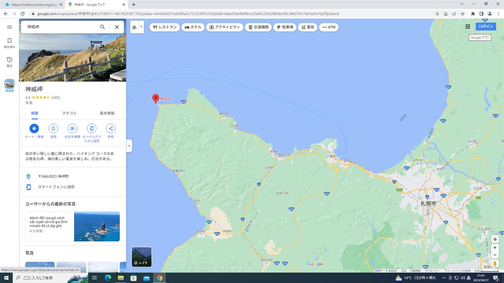Switch to the クチコミ tab
504x283 pixels.
click(69, 113)
